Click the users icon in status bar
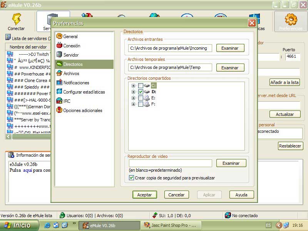The height and width of the screenshot is (231, 308). (x=62, y=215)
